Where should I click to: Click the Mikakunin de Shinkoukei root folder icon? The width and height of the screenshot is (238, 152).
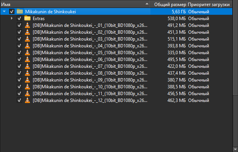coord(20,12)
